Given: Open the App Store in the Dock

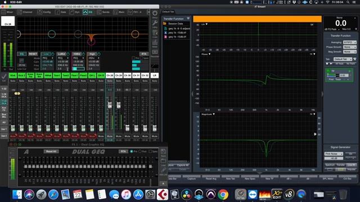Looking at the screenshot, I should pyautogui.click(x=138, y=195).
